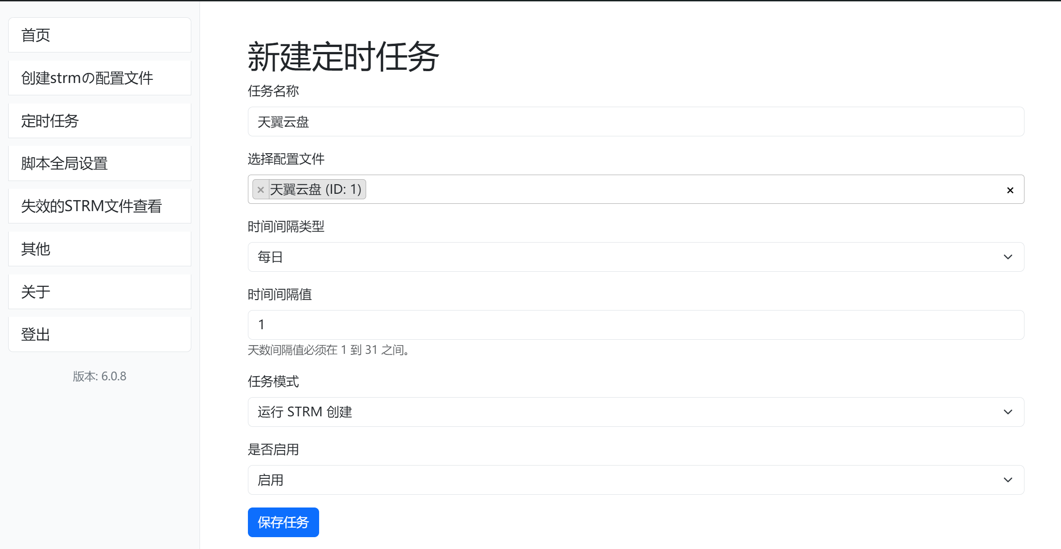Click the 新建定时任务 page heading

point(343,57)
